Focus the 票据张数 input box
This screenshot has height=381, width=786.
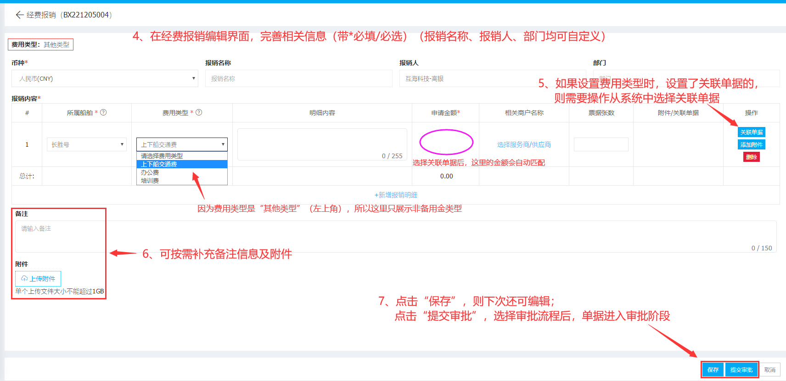601,144
